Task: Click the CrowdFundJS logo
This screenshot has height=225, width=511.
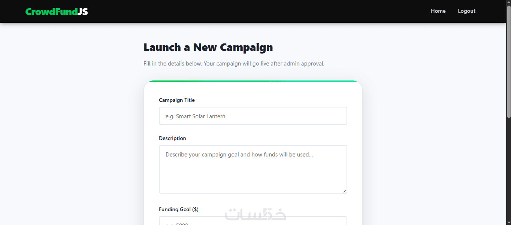Action: point(57,12)
